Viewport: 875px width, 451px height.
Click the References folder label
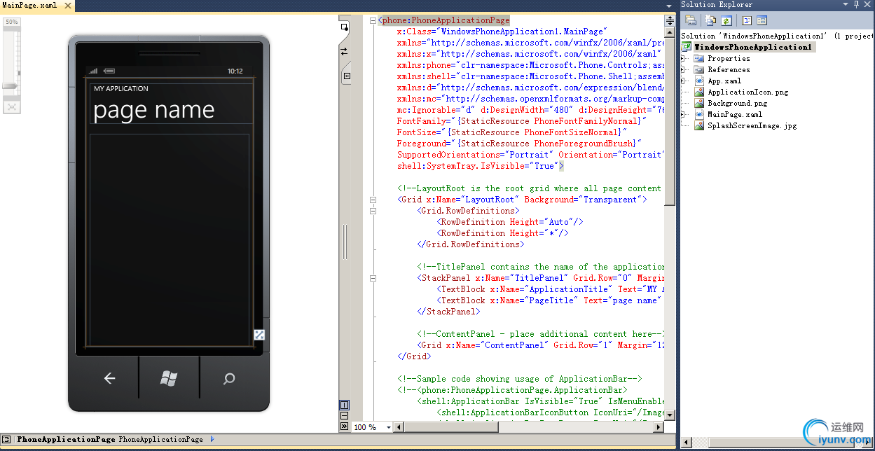tap(729, 70)
